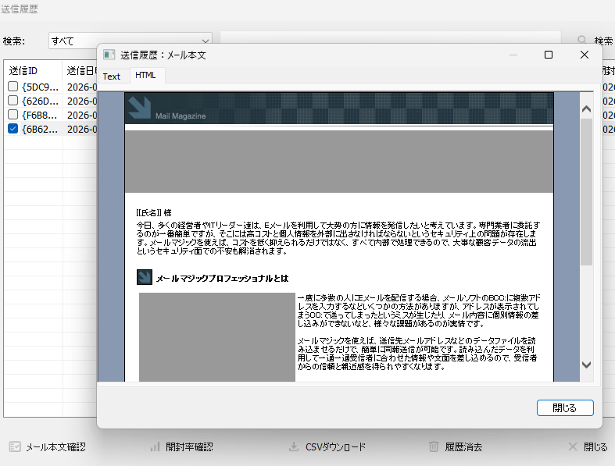This screenshot has width=615, height=466.
Task: Click the mail preview scrollbar thumb
Action: tap(586, 192)
